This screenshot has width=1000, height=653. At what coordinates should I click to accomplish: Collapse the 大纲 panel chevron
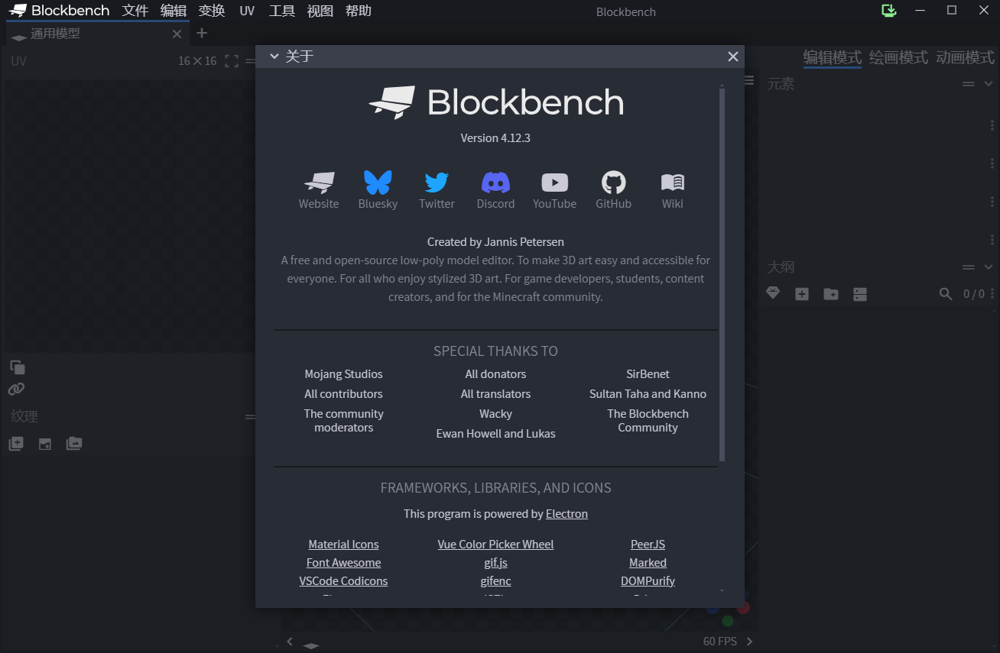pos(989,267)
